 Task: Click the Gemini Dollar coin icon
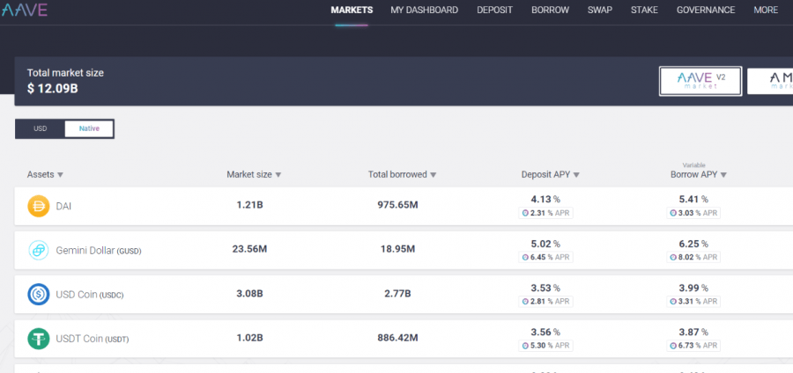click(39, 251)
